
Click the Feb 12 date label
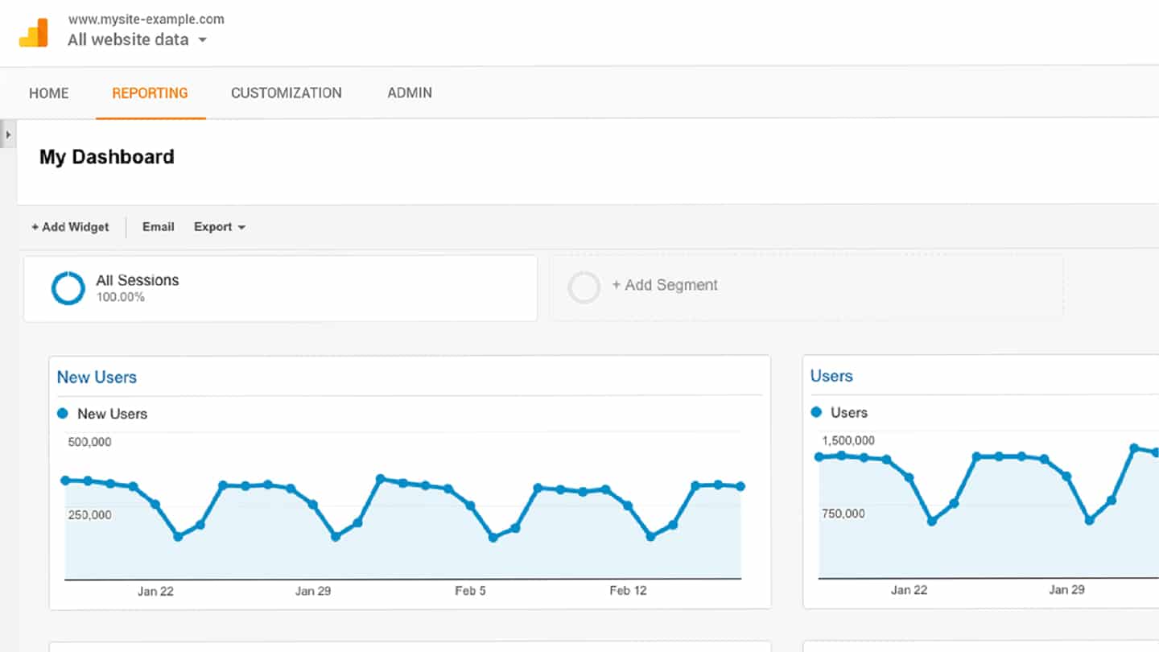[628, 591]
